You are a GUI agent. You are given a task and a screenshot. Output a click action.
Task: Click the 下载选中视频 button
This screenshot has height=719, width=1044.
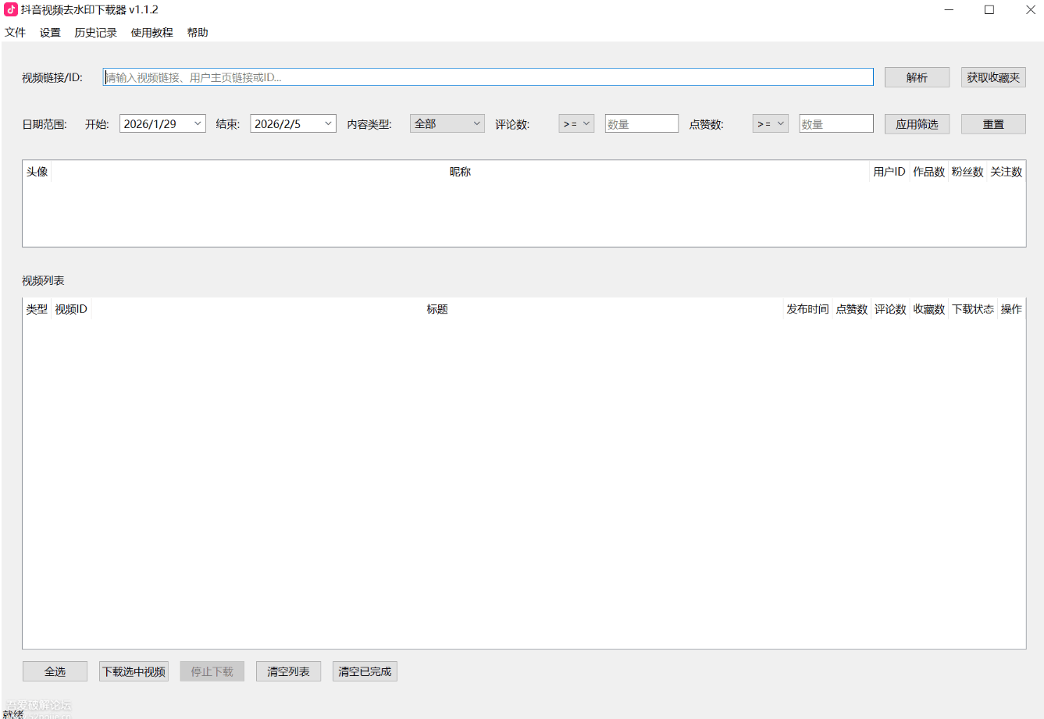point(134,671)
